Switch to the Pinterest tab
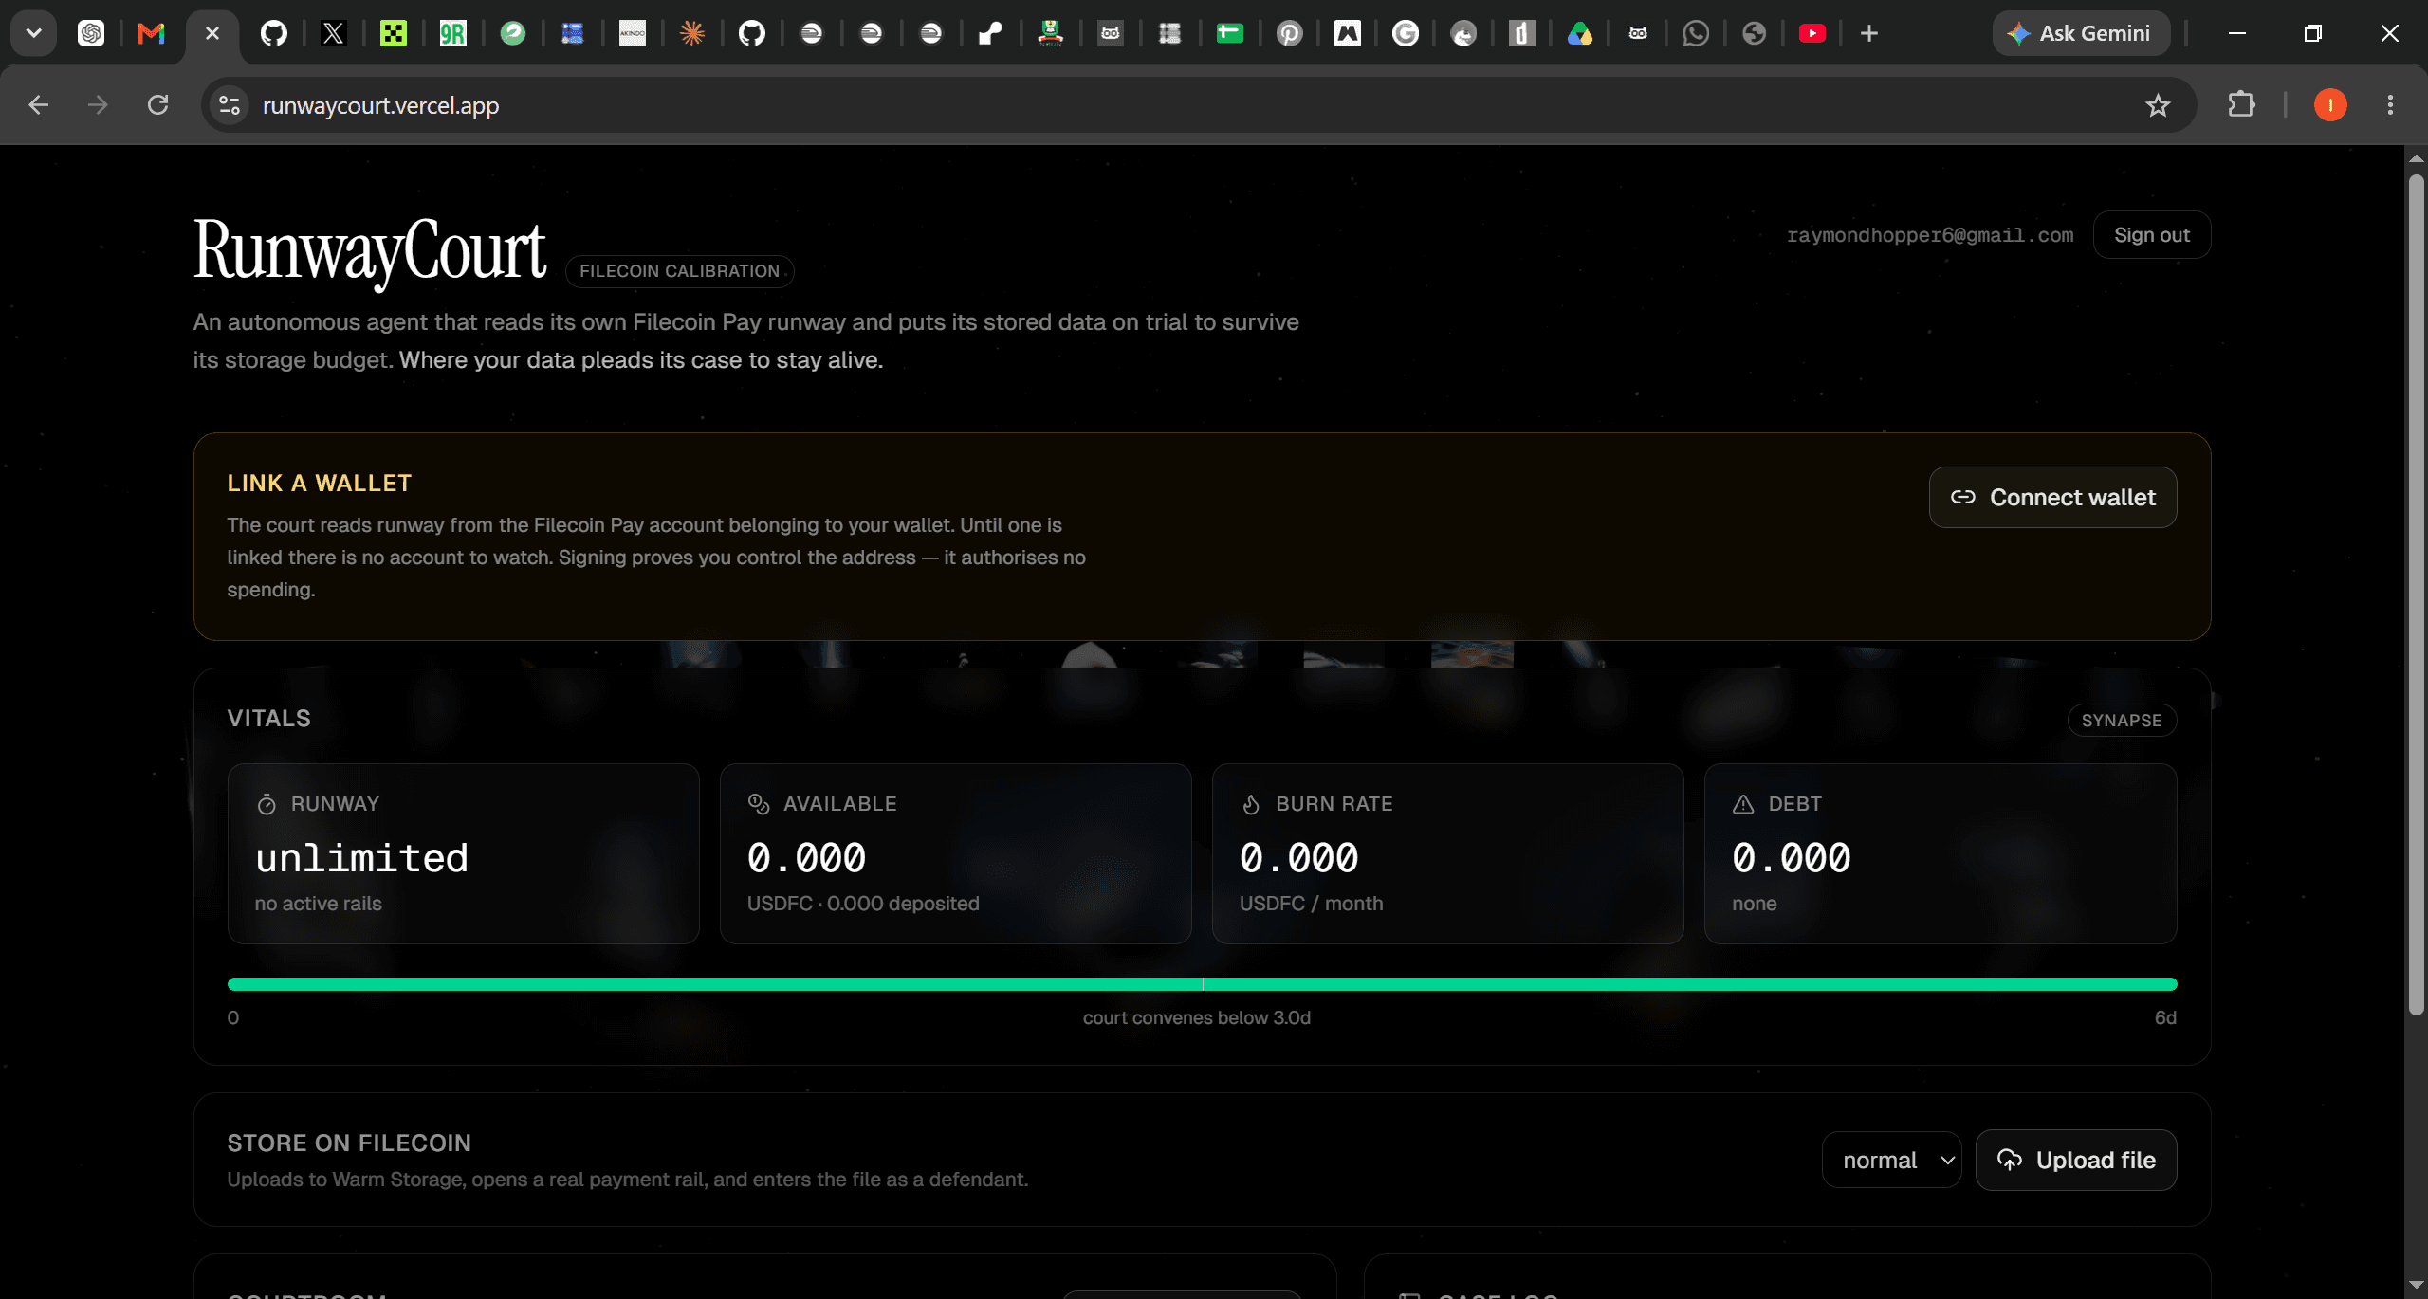The width and height of the screenshot is (2428, 1299). coord(1289,34)
